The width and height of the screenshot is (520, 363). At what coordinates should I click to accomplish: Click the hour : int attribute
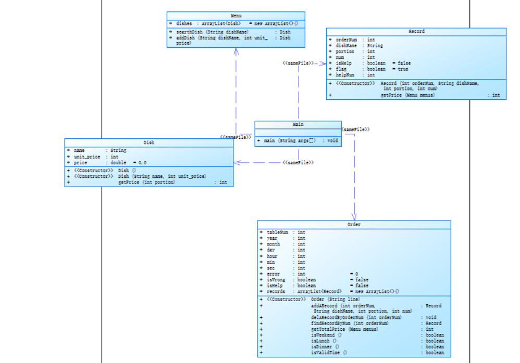(x=282, y=256)
